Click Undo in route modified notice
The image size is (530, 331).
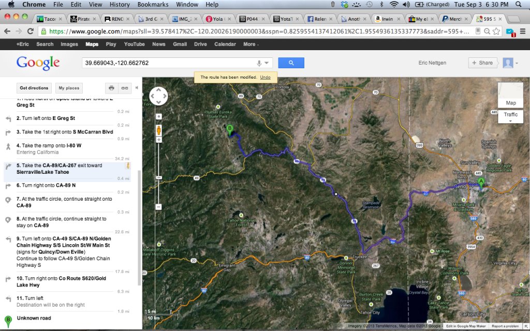266,78
